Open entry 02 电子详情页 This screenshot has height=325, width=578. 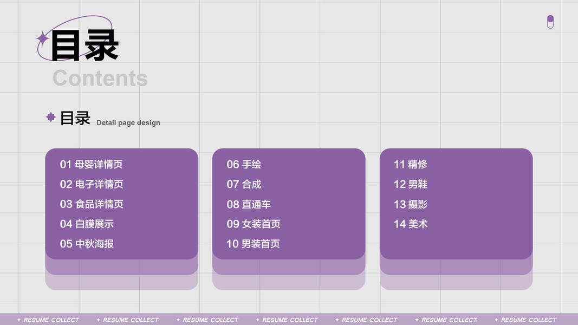(x=92, y=184)
